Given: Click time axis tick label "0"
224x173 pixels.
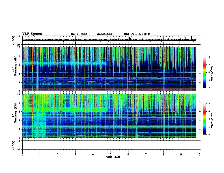Looking at the screenshot, I should pyautogui.click(x=22, y=154).
